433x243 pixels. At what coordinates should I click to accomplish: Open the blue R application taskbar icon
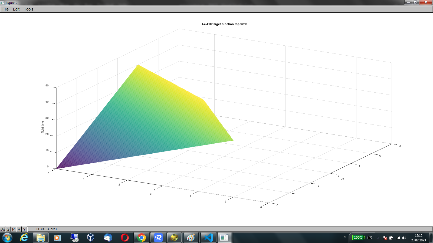(x=158, y=238)
